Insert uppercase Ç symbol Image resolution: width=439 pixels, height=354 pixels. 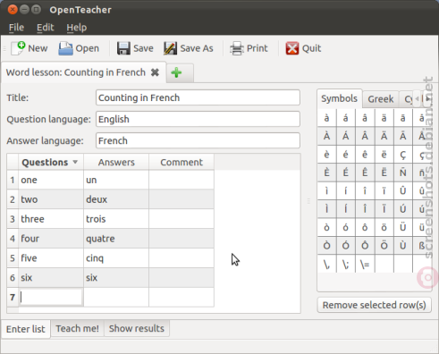coord(403,155)
